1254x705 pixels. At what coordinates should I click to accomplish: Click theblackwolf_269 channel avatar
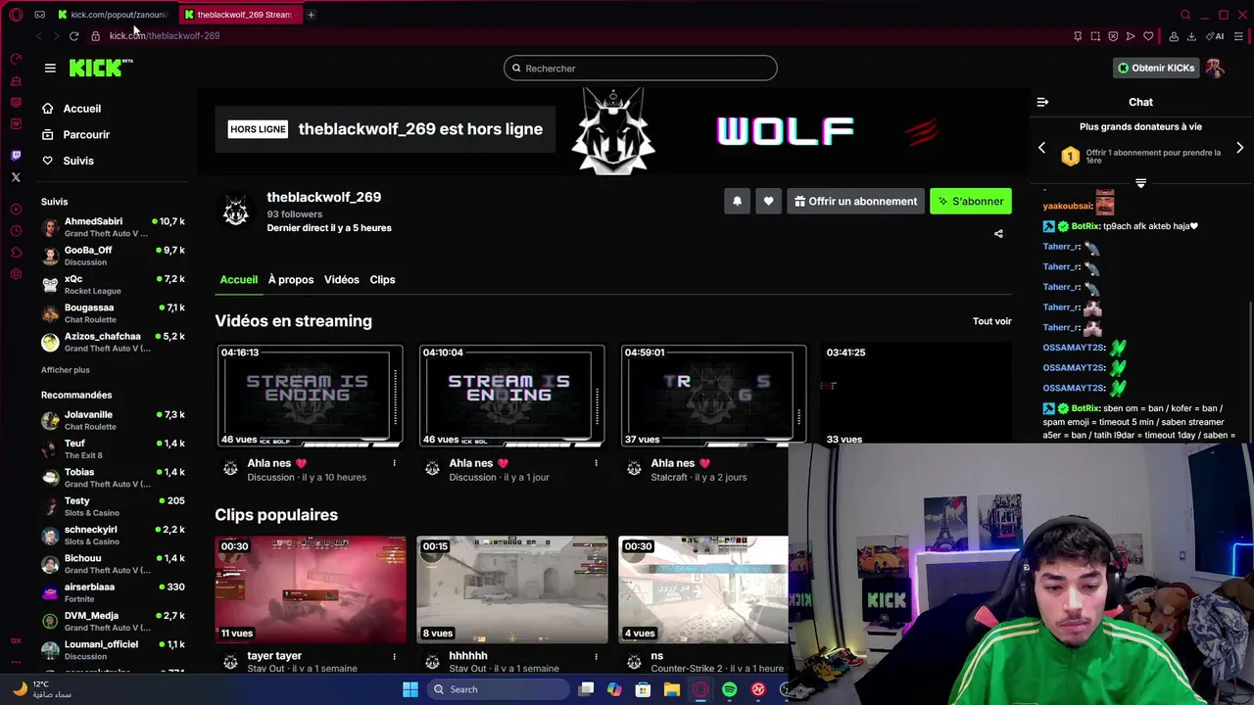[x=235, y=211]
